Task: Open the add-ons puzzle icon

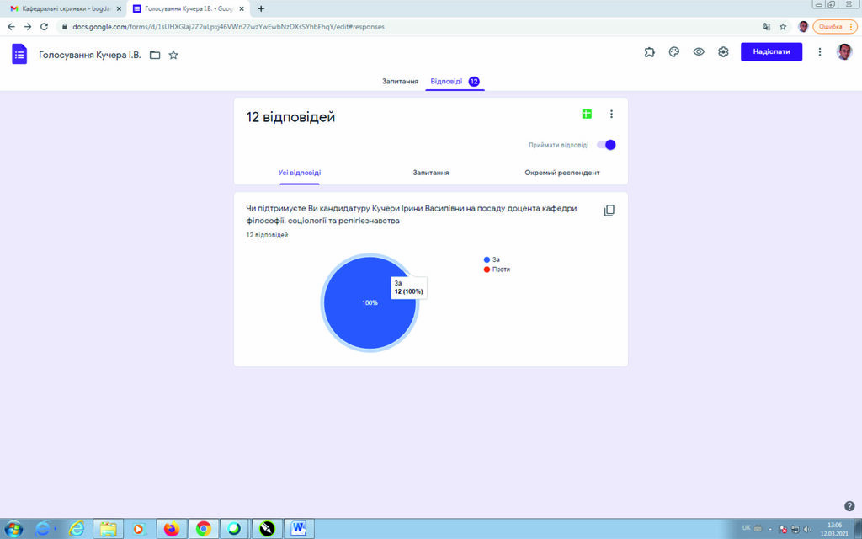Action: pyautogui.click(x=649, y=52)
